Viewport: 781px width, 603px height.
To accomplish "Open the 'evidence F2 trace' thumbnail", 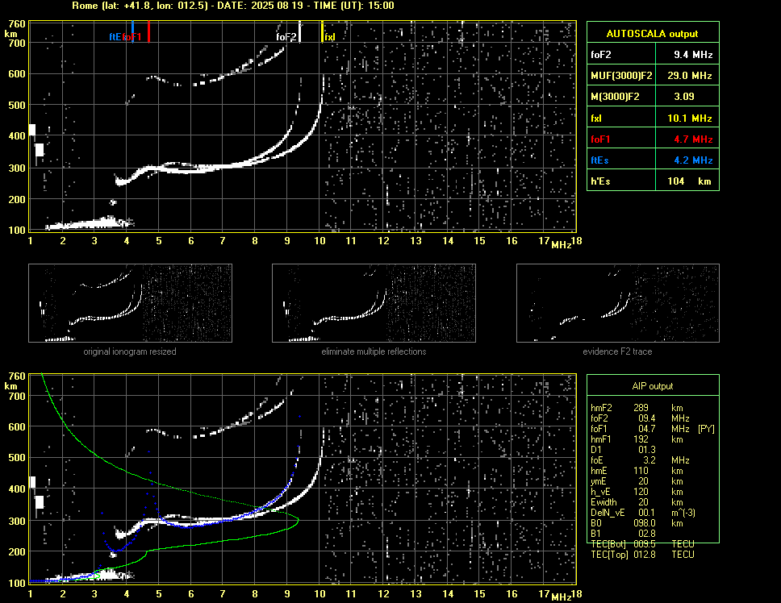I will (618, 303).
